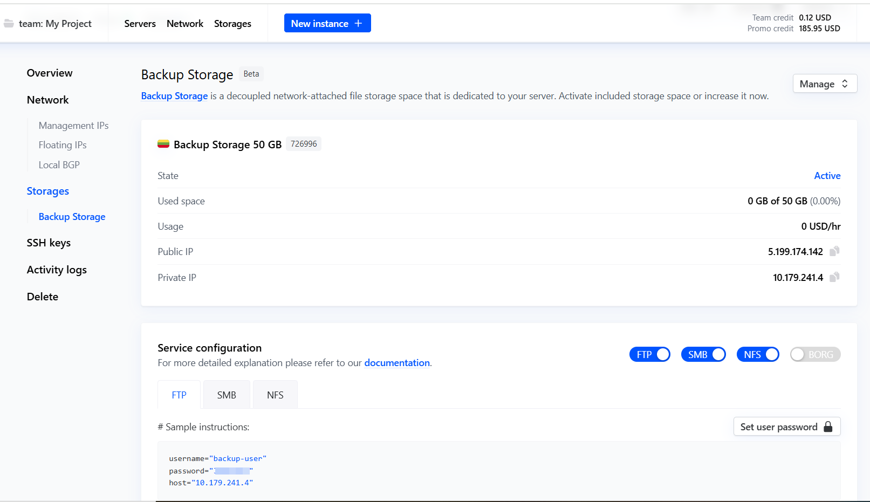Switch to the SMB instructions tab
This screenshot has width=870, height=502.
(x=227, y=395)
